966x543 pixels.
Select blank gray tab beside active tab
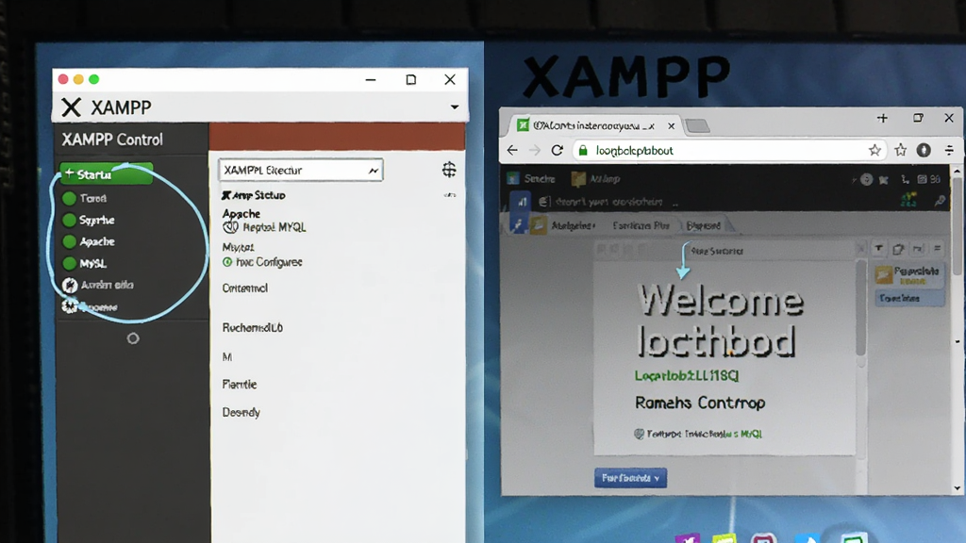[x=697, y=125]
